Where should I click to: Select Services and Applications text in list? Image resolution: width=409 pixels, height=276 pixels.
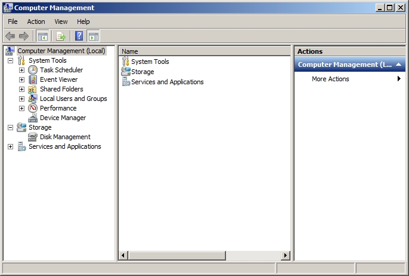(x=167, y=82)
